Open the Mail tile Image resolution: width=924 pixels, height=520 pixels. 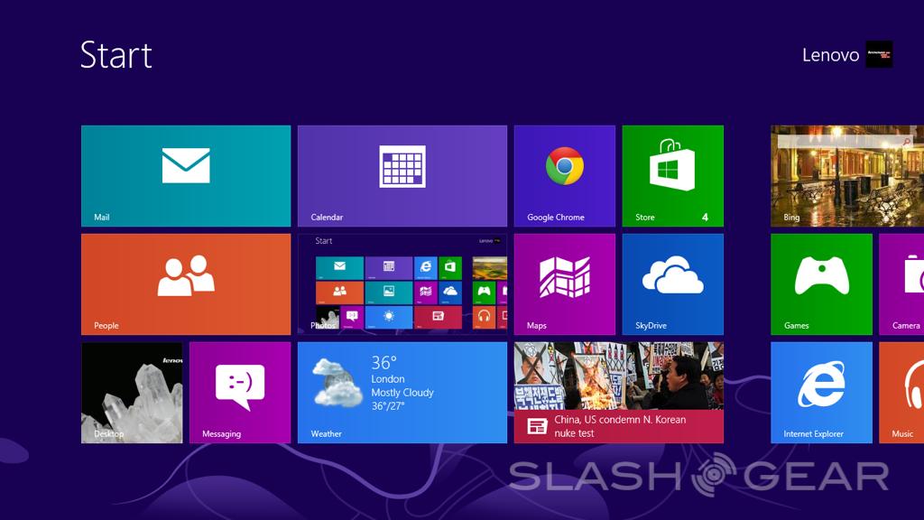click(x=186, y=176)
